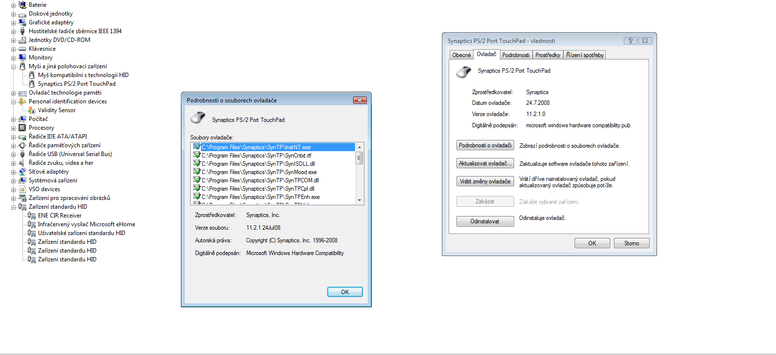
Task: Click the Aktualizovat ovladač... button
Action: point(485,163)
